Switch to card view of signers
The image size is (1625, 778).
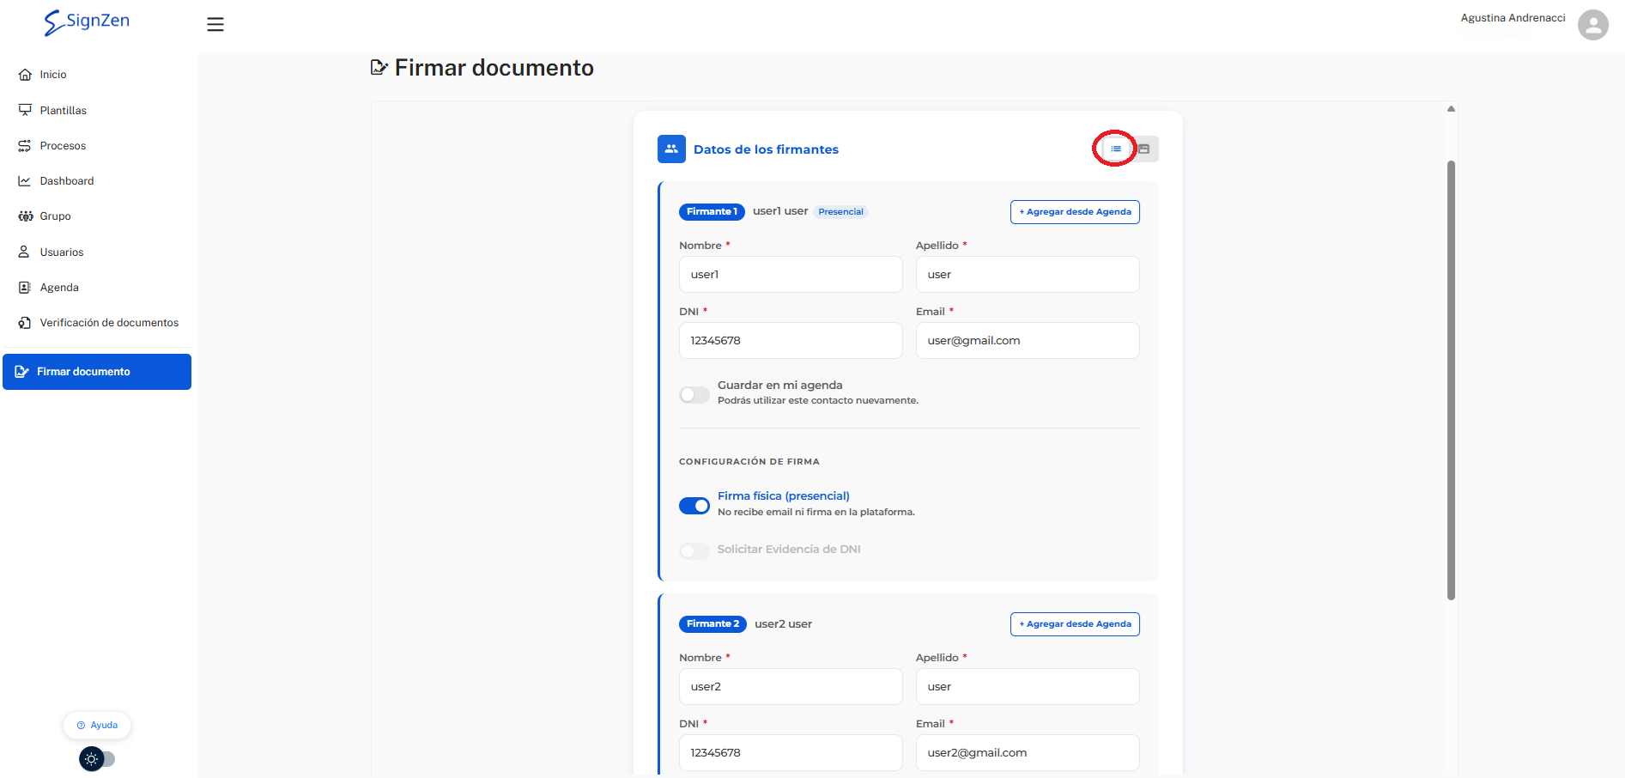pyautogui.click(x=1144, y=149)
